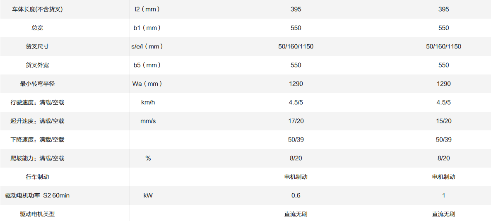This screenshot has height=221, width=491.
Task: Select the b5 (mm) unit cell
Action: 147,65
